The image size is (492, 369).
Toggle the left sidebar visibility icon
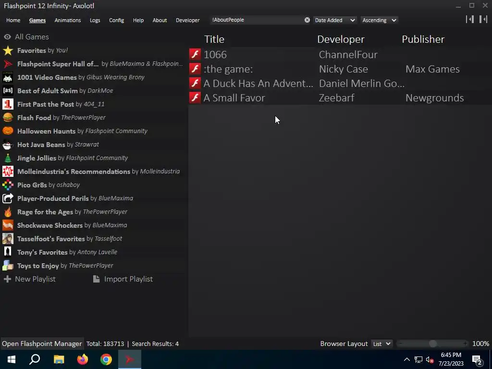tap(470, 19)
